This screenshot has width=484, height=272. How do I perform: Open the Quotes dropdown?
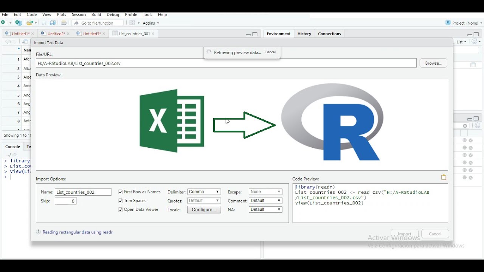point(204,201)
